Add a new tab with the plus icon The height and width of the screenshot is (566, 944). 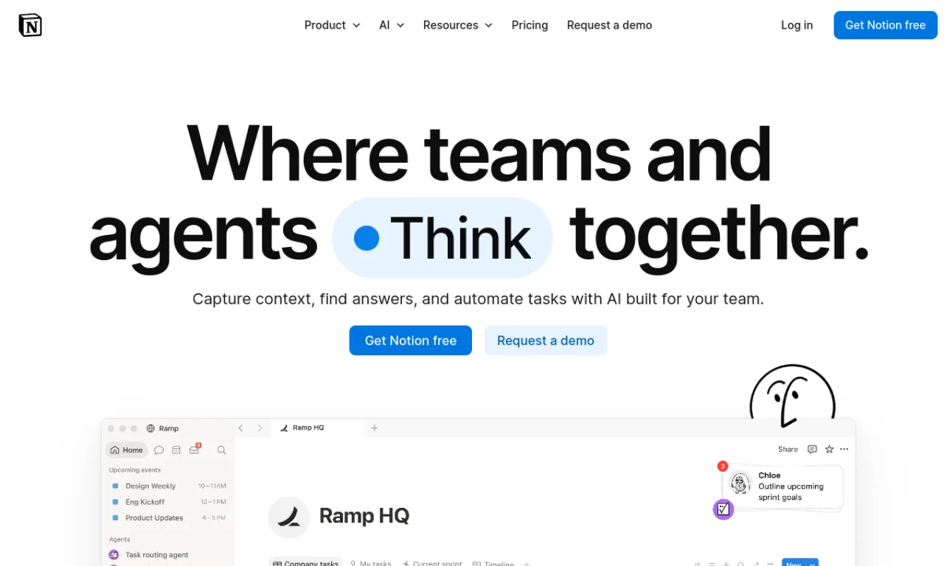tap(374, 428)
